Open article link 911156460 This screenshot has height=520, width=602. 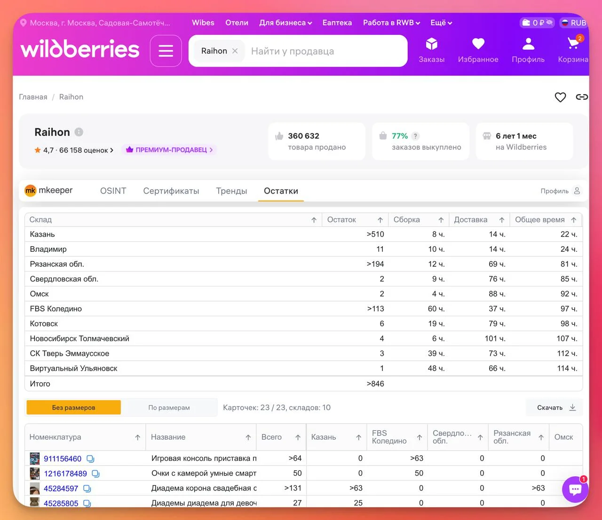click(x=63, y=459)
